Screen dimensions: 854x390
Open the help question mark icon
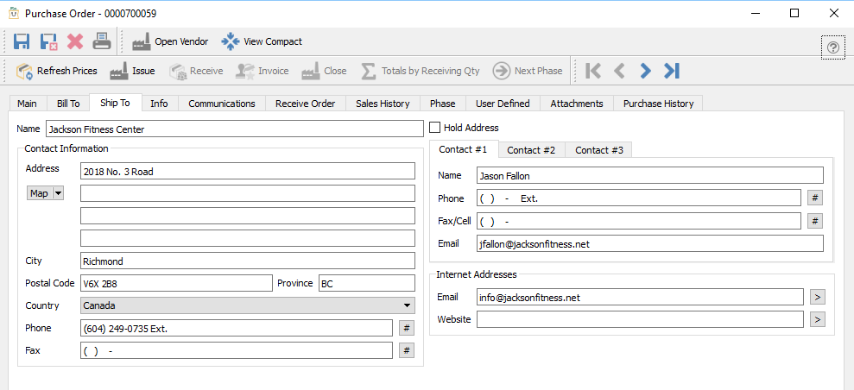[833, 47]
